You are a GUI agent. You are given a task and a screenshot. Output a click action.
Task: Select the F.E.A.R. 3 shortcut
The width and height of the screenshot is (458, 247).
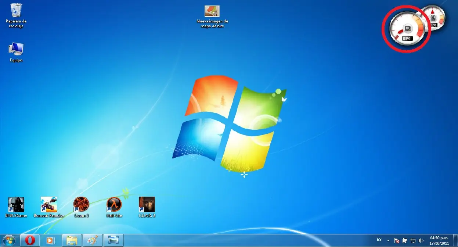(147, 207)
